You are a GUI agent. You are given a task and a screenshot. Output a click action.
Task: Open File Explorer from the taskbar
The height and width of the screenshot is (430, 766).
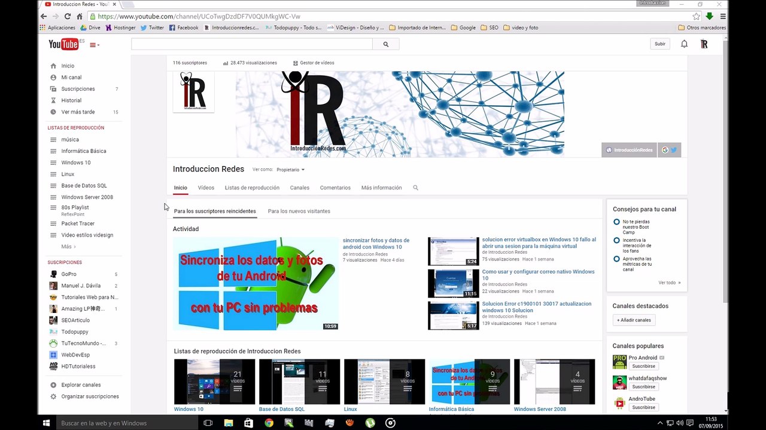(228, 423)
